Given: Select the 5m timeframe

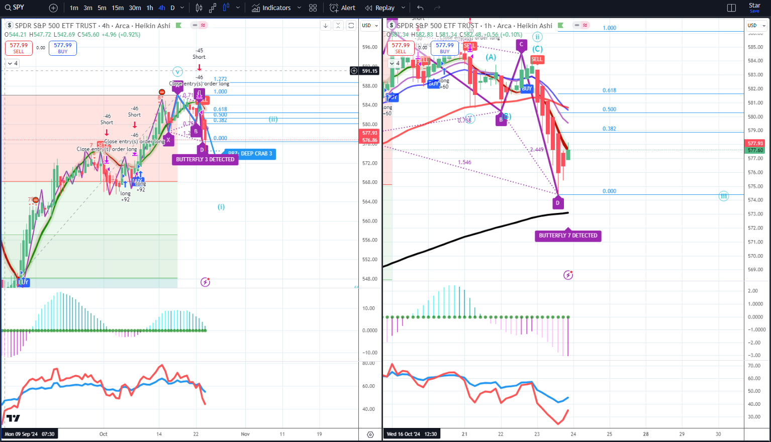Looking at the screenshot, I should tap(102, 8).
